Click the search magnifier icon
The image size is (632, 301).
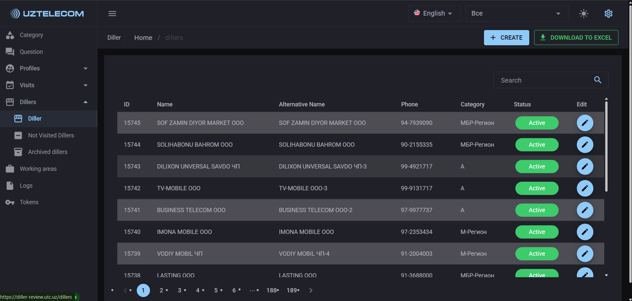point(598,80)
